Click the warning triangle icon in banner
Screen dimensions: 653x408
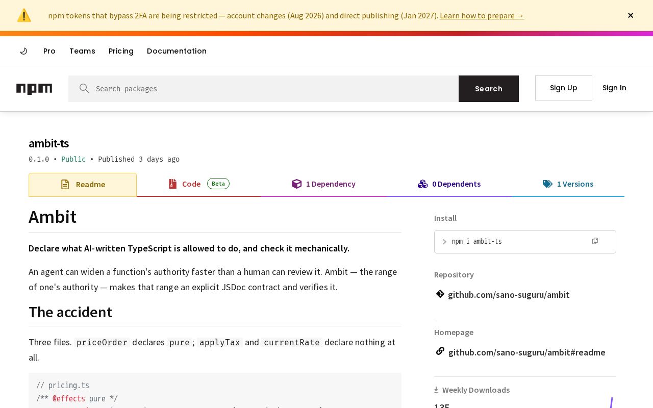pos(24,15)
